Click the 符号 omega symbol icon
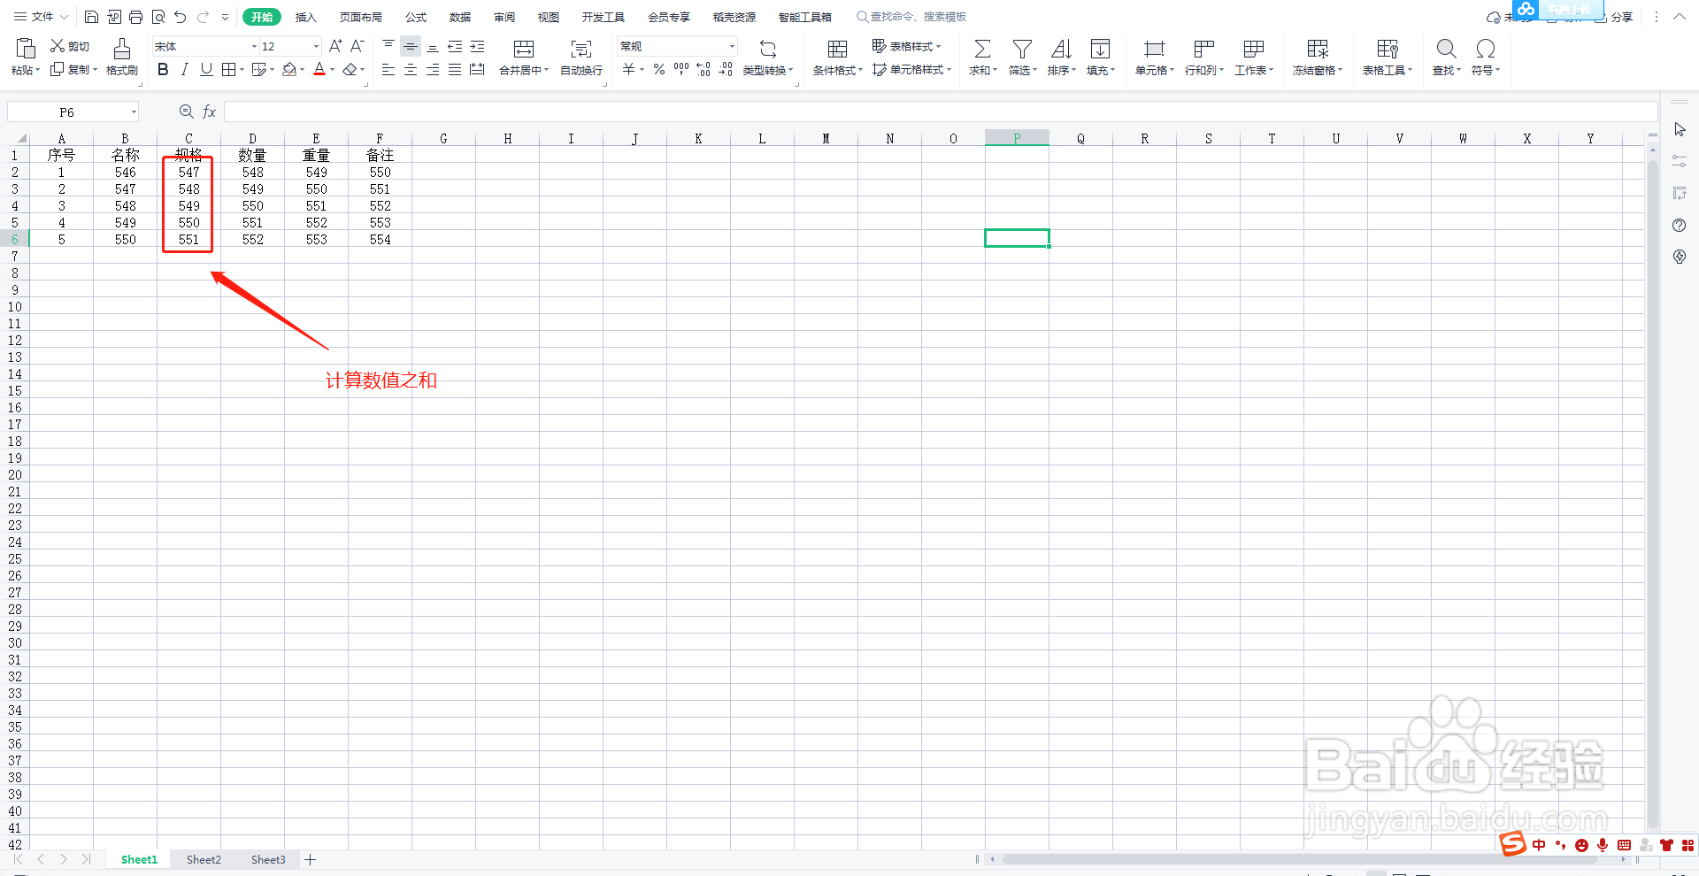 (x=1486, y=49)
